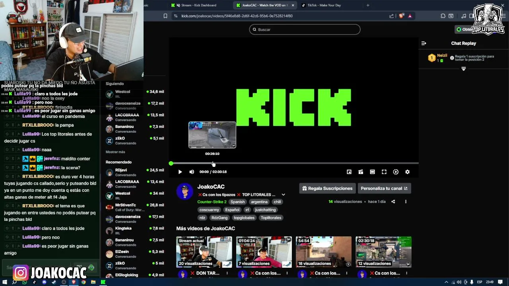Open Steam from the taskbar

pyautogui.click(x=54, y=282)
